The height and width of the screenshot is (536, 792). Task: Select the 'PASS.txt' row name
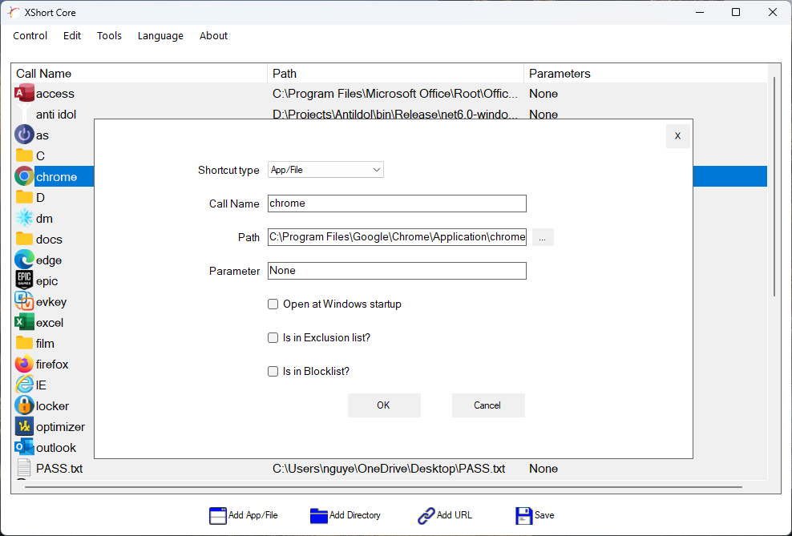click(x=59, y=469)
